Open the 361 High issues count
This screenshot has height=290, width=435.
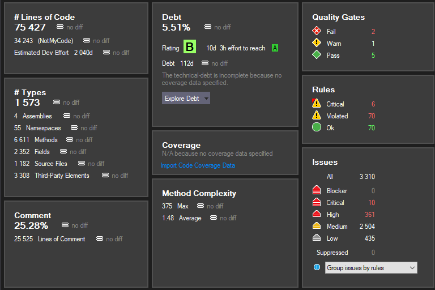(369, 215)
